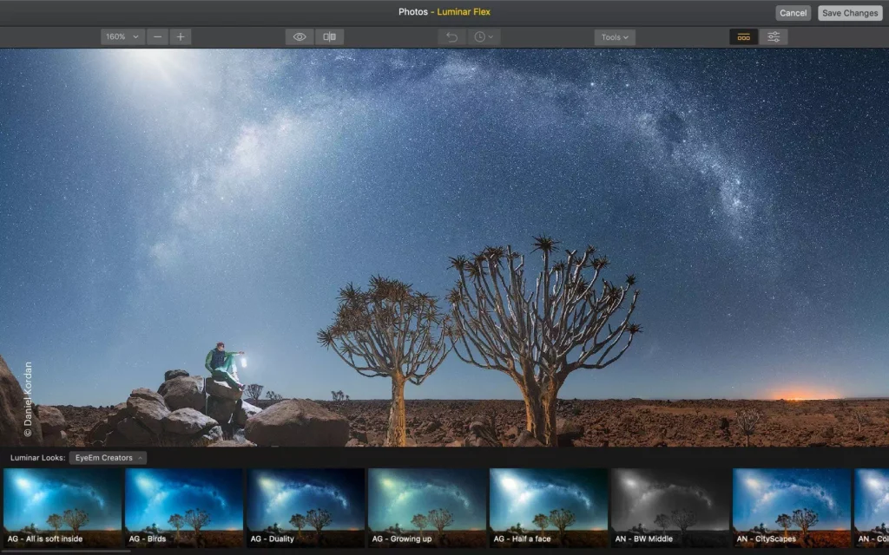Open the EyeEm Creators looks category dropdown
Viewport: 889px width, 555px height.
(108, 458)
